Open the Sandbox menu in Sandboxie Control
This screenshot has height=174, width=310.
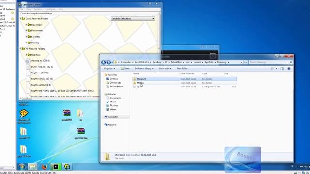[38, 9]
